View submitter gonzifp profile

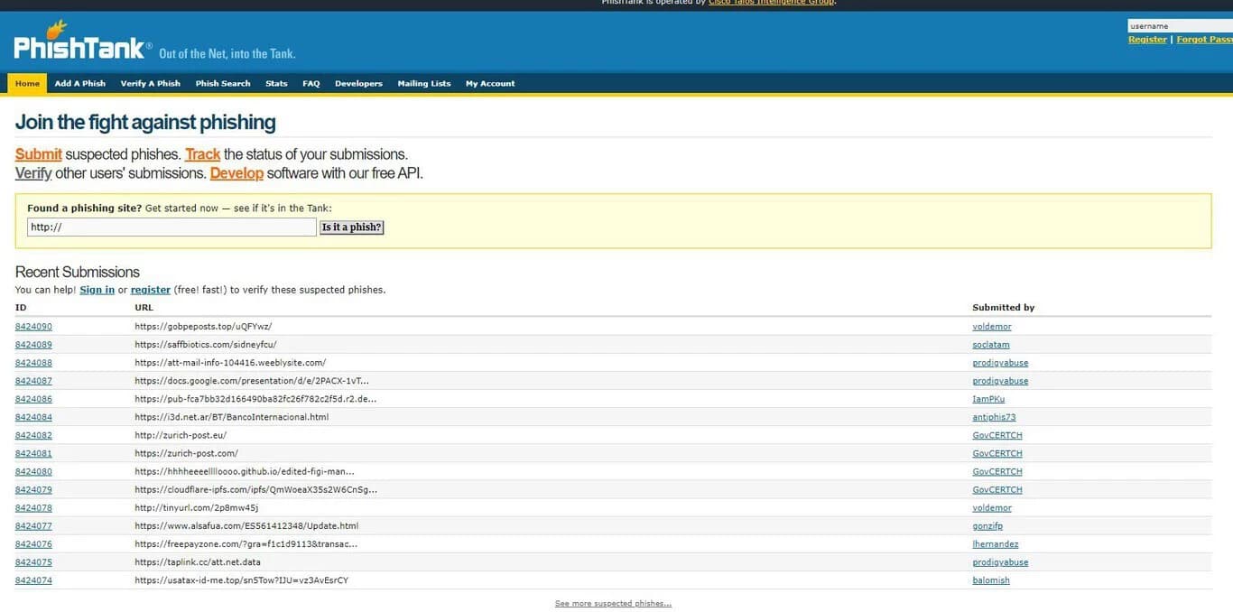click(x=987, y=526)
